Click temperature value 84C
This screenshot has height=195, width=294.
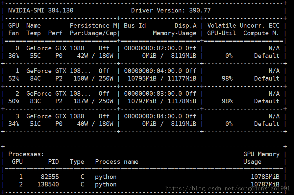coord(35,78)
